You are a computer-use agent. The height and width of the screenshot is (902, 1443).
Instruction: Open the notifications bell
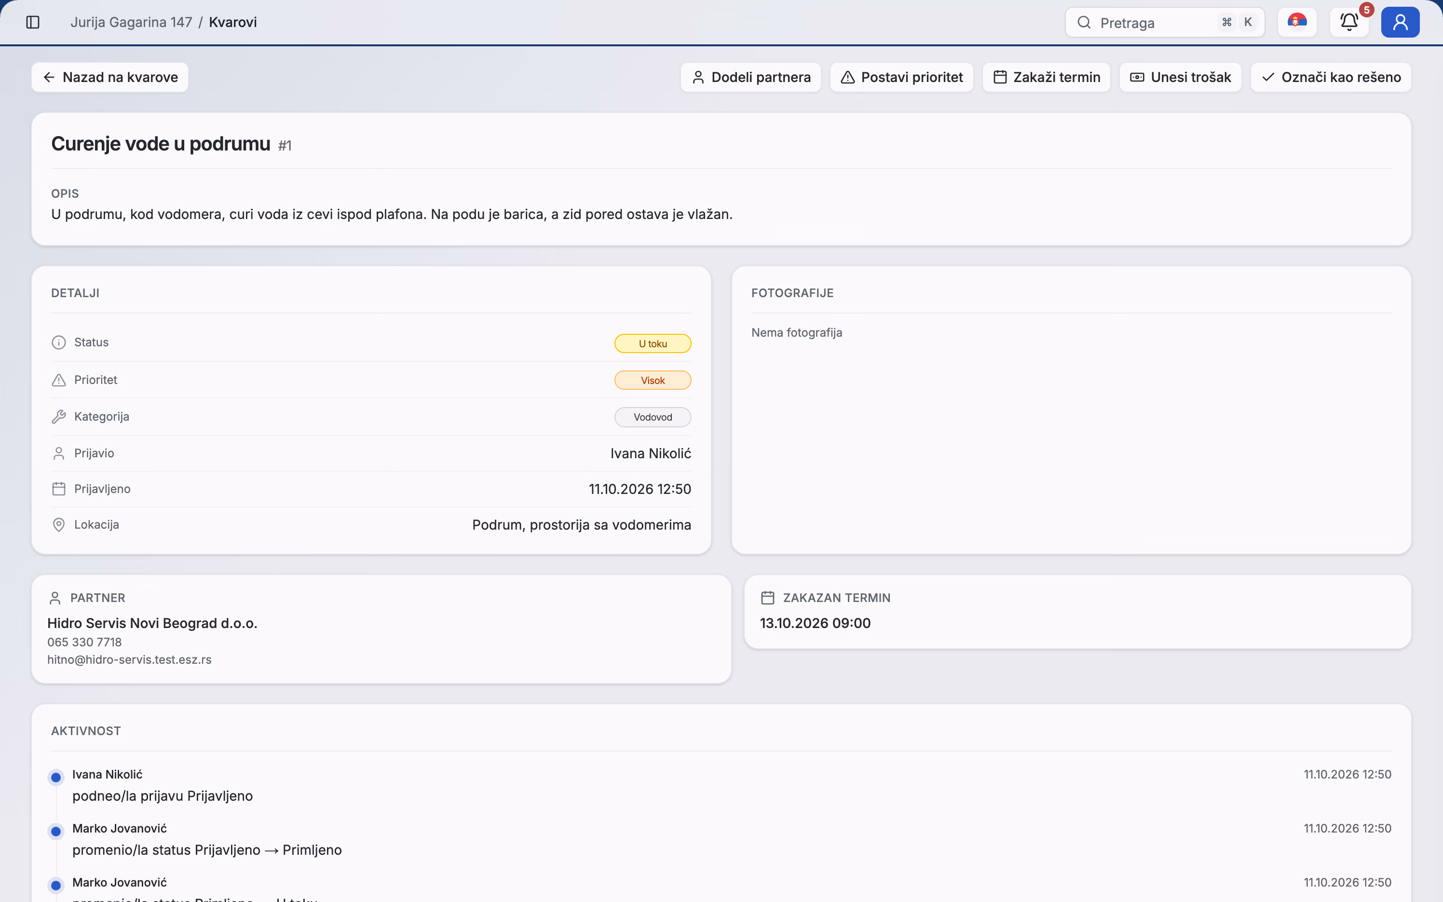1349,22
